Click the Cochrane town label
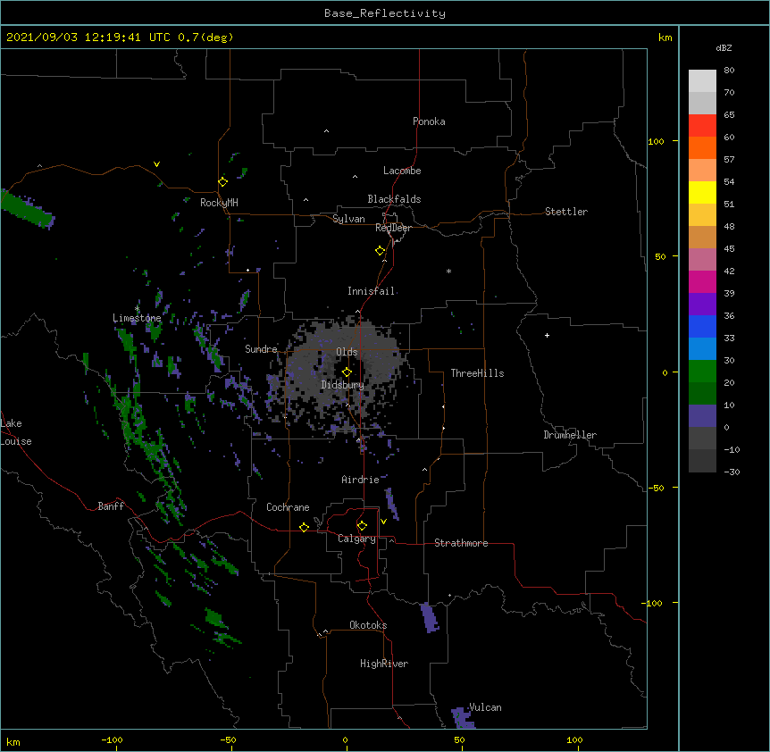This screenshot has width=770, height=752. 288,507
